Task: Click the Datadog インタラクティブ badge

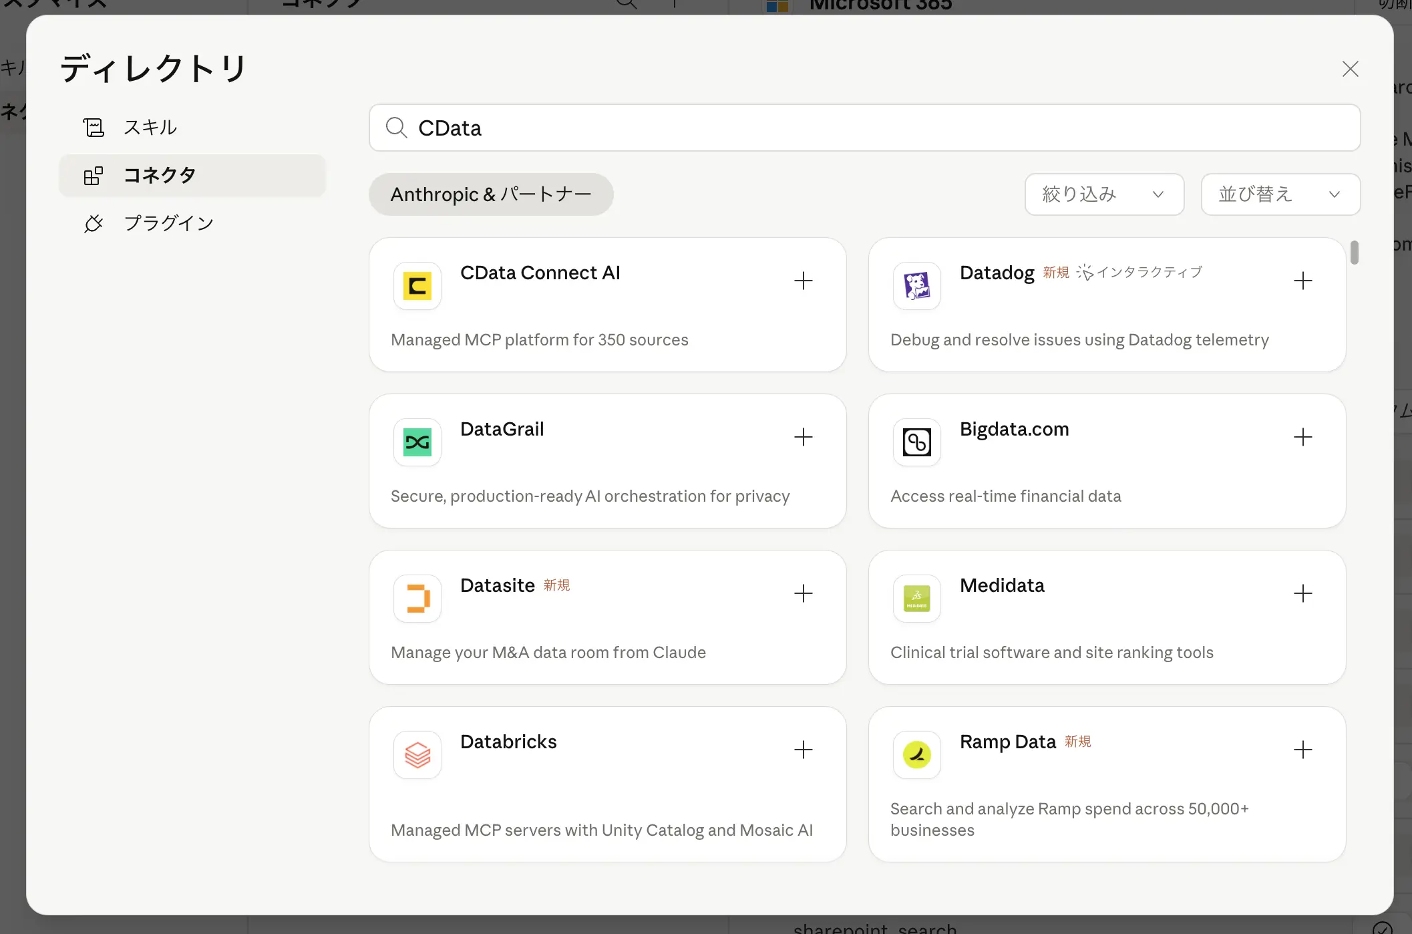Action: [1139, 272]
